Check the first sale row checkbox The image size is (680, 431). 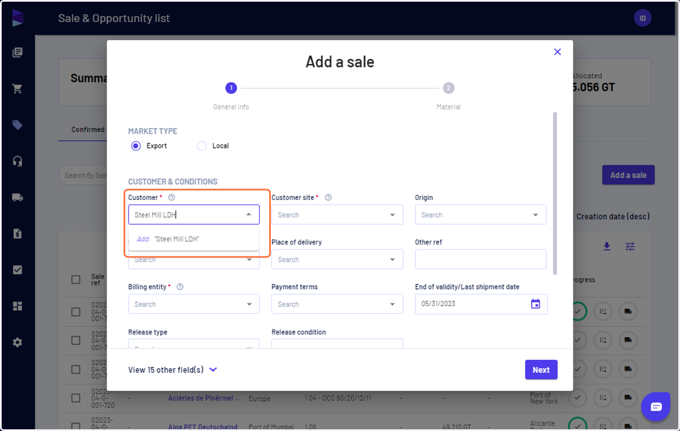point(76,312)
